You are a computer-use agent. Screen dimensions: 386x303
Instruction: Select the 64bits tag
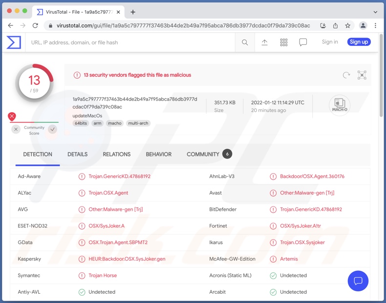point(81,123)
